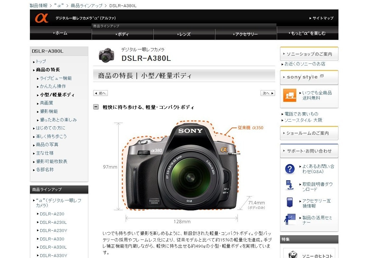
Task: Open 取扱説明書ダウンロード link
Action: [x=317, y=187]
